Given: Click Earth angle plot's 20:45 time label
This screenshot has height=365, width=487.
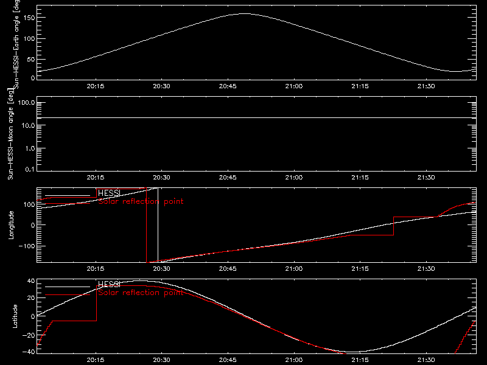Looking at the screenshot, I should 228,86.
